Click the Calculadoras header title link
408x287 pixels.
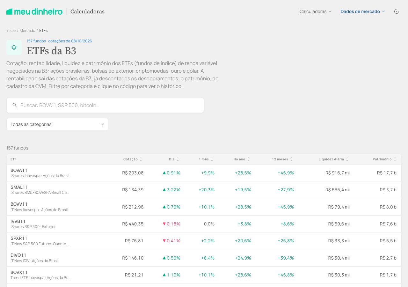pyautogui.click(x=87, y=11)
